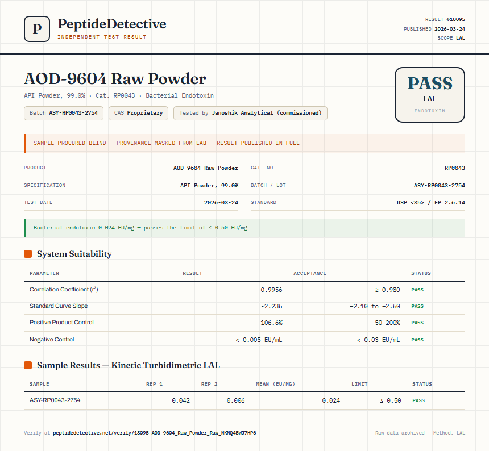Click the CAS Proprietary pill

(139, 113)
